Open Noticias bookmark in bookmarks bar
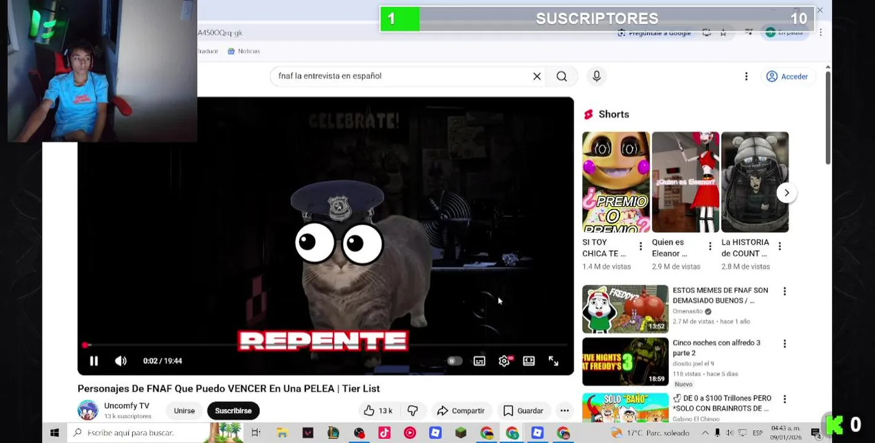This screenshot has width=875, height=443. [244, 51]
